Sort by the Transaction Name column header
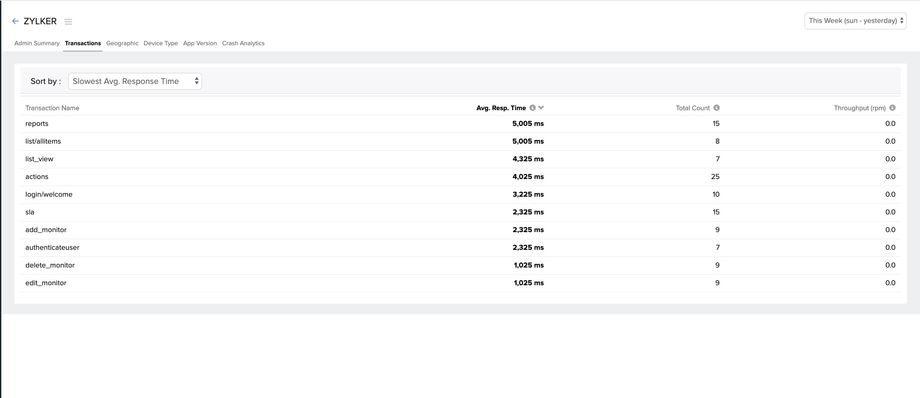Image resolution: width=920 pixels, height=398 pixels. (x=52, y=108)
